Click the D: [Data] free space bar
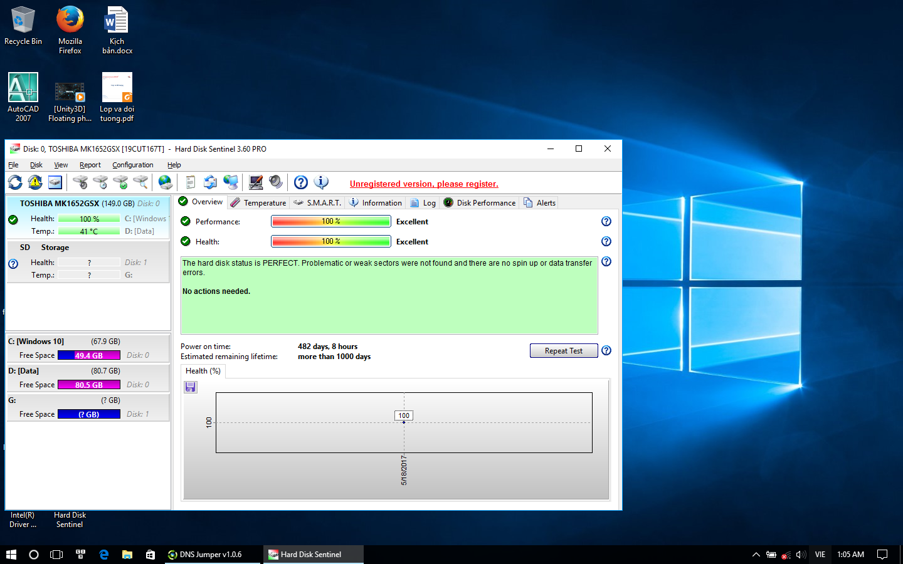This screenshot has height=564, width=903. pyautogui.click(x=88, y=385)
